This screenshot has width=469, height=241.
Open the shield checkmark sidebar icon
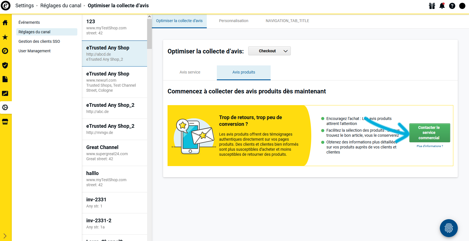click(x=5, y=65)
